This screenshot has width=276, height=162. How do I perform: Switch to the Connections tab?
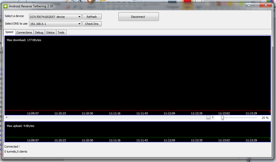24,32
